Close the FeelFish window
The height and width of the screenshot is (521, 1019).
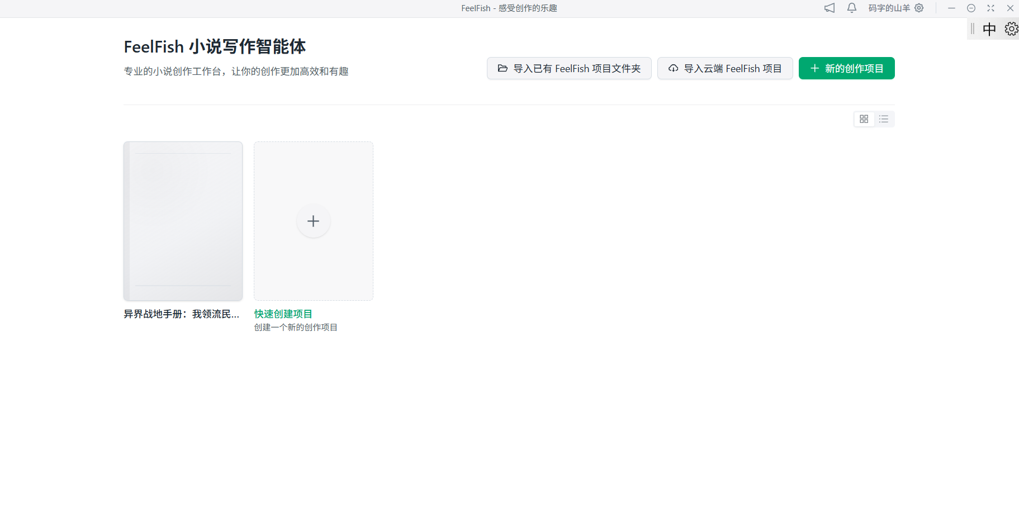pos(1010,8)
